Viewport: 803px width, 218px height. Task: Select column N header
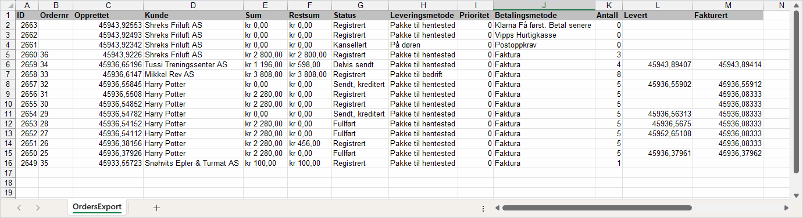(x=781, y=5)
